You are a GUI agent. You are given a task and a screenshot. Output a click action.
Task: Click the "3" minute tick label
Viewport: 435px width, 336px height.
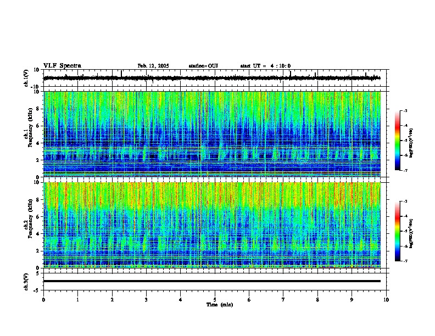(146, 300)
